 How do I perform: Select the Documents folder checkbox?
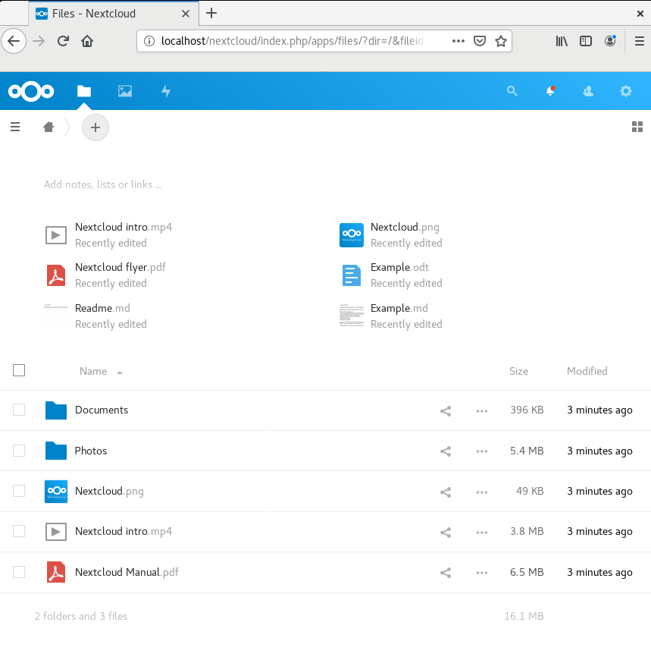(19, 410)
